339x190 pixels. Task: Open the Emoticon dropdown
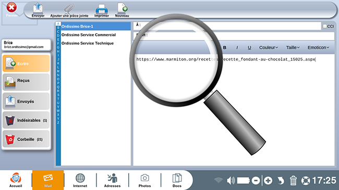pos(318,47)
